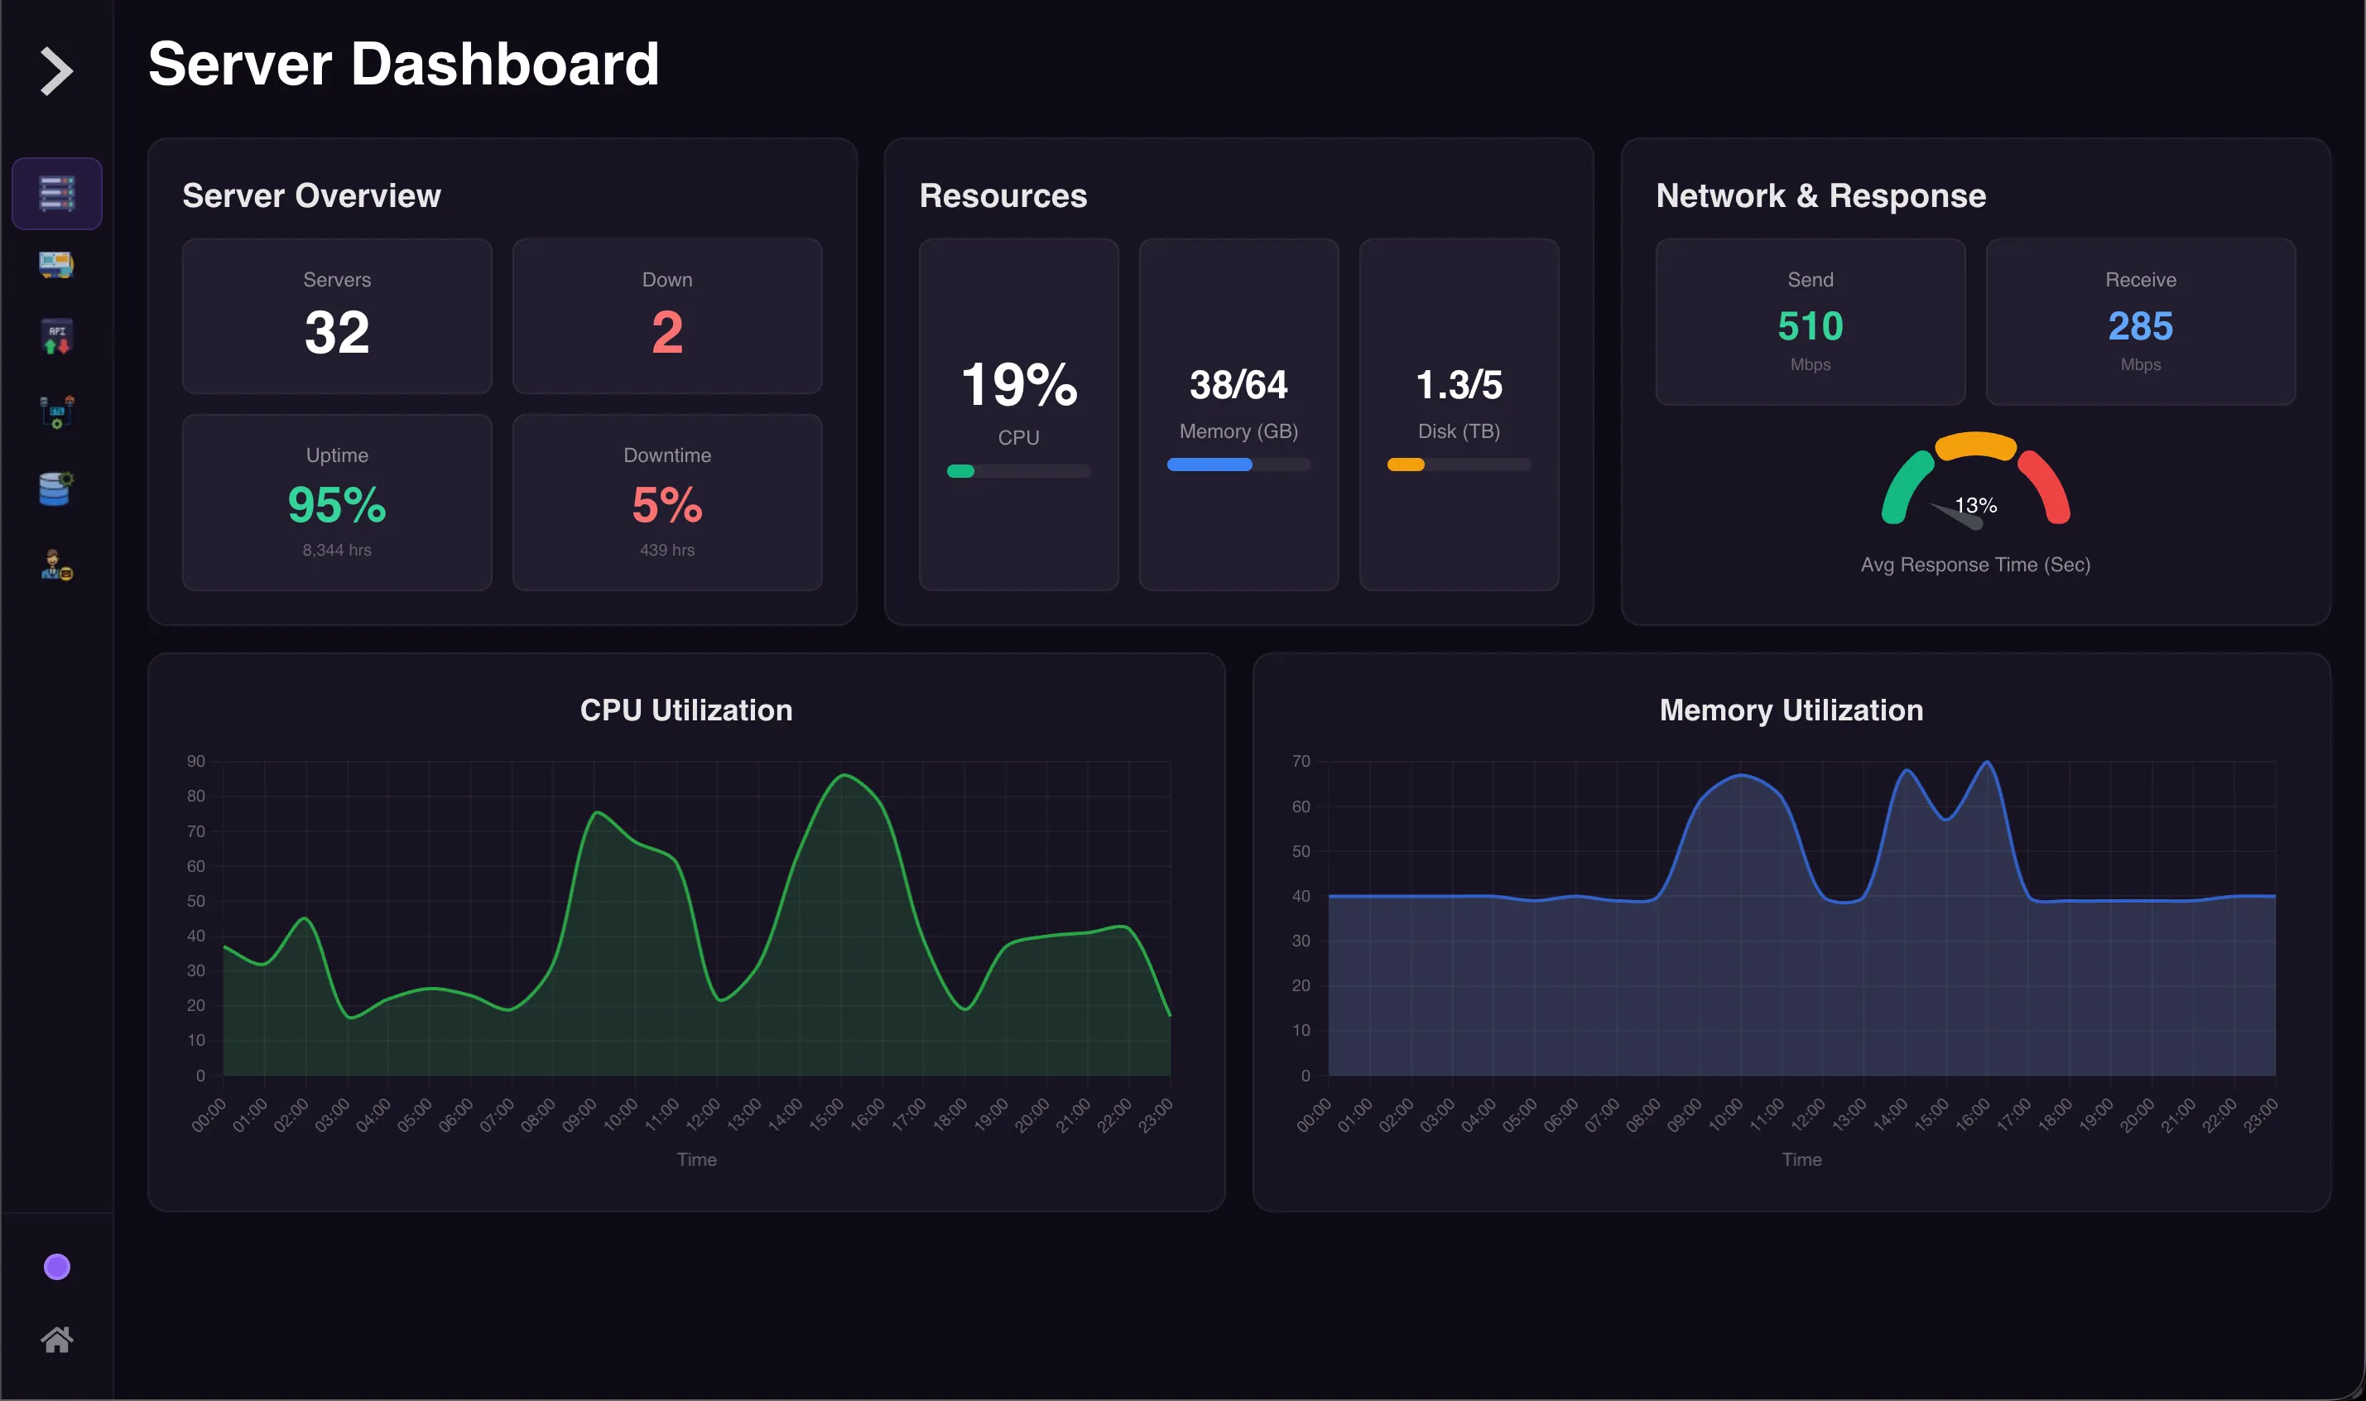
Task: Click the Disk (TB) progress bar
Action: coord(1458,465)
